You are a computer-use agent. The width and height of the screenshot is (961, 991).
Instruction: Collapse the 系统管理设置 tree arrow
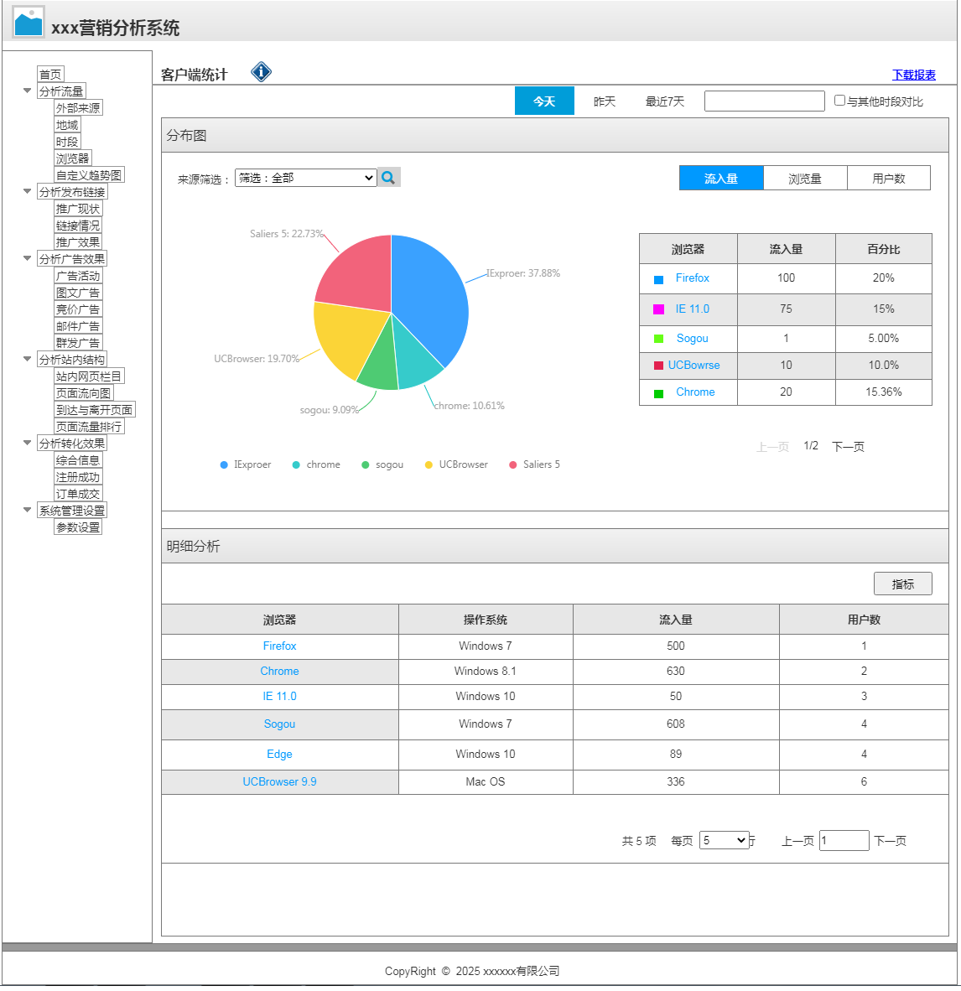tap(27, 510)
